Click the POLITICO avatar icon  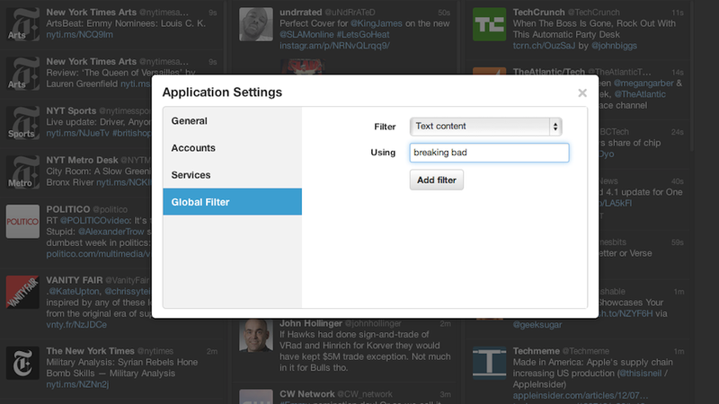[x=22, y=222]
